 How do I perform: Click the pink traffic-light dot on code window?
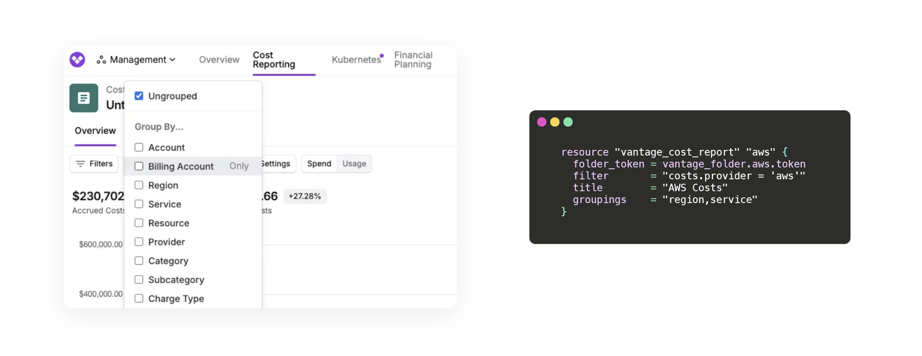point(541,122)
